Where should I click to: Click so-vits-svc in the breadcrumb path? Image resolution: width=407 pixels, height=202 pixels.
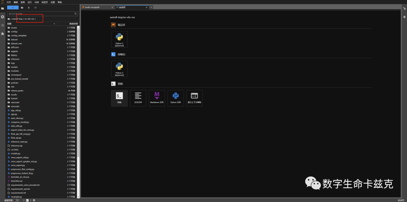(x=29, y=19)
